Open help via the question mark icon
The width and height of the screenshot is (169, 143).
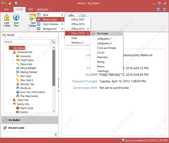[x=158, y=10]
